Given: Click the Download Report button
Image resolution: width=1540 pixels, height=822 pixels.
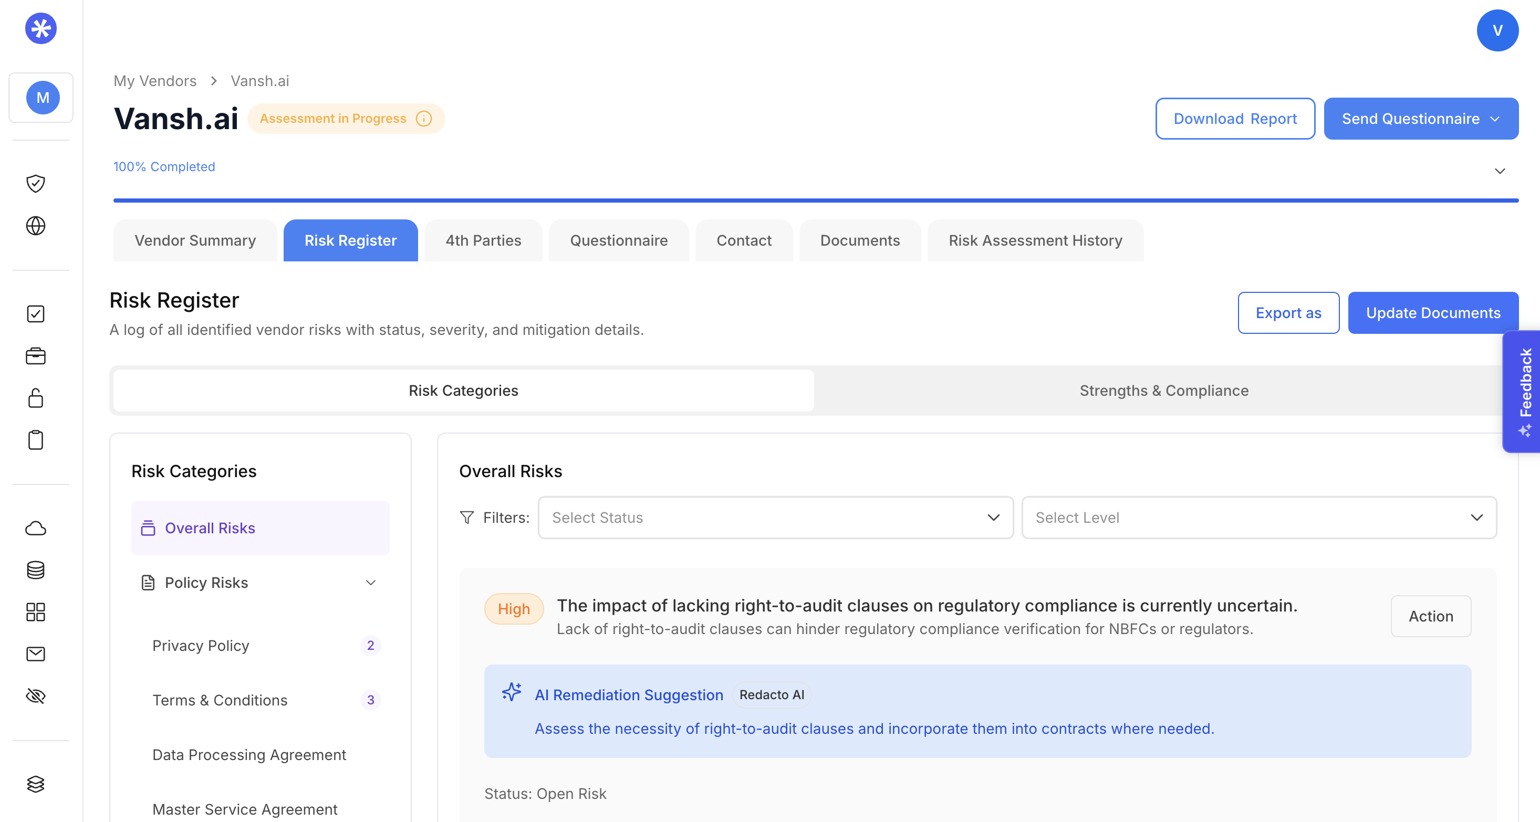Looking at the screenshot, I should tap(1234, 118).
